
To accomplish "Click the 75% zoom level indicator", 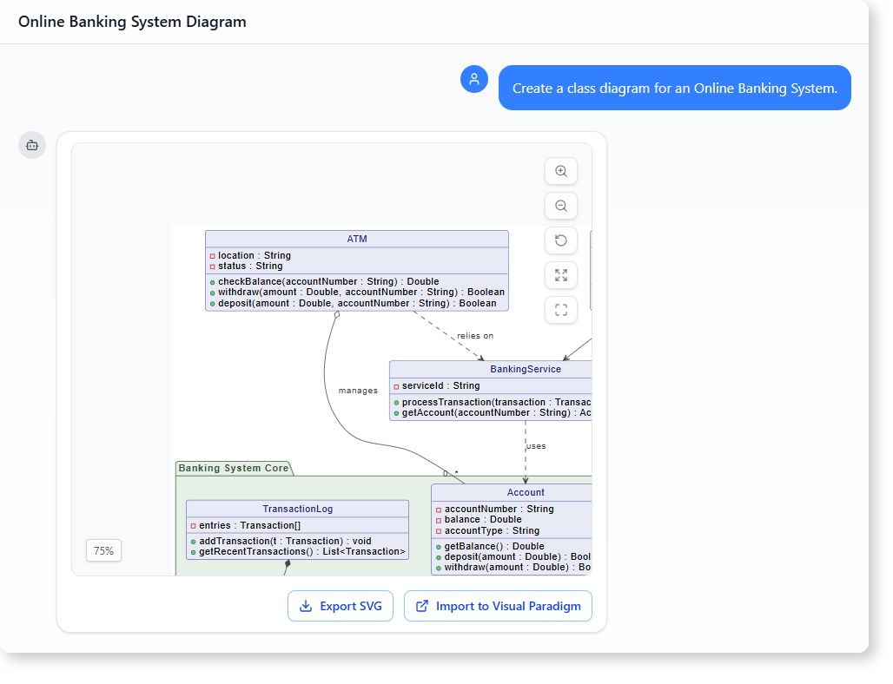I will (x=103, y=550).
